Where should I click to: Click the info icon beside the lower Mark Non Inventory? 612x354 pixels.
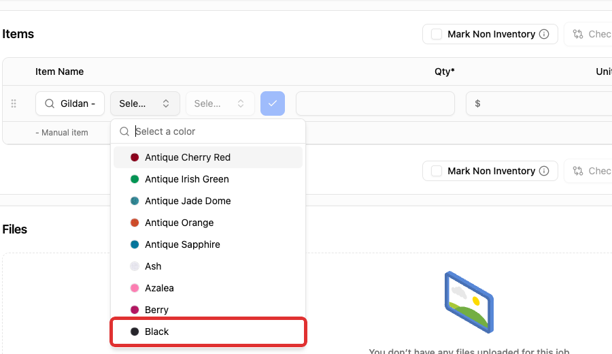544,171
